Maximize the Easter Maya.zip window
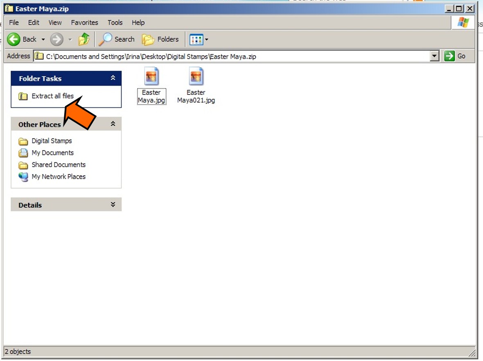This screenshot has height=361, width=483. 459,9
